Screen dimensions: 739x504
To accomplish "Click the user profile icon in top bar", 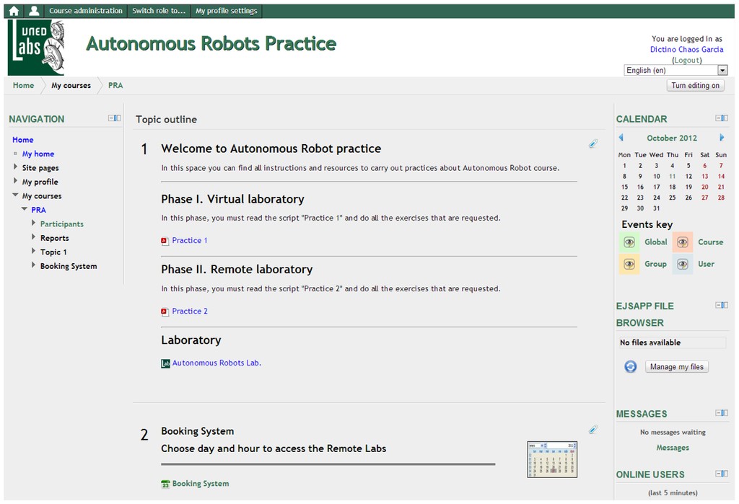I will click(34, 11).
